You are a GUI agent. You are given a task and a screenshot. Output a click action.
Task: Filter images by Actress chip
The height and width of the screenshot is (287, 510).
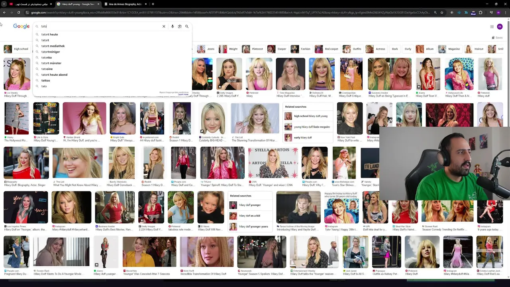pos(376,49)
